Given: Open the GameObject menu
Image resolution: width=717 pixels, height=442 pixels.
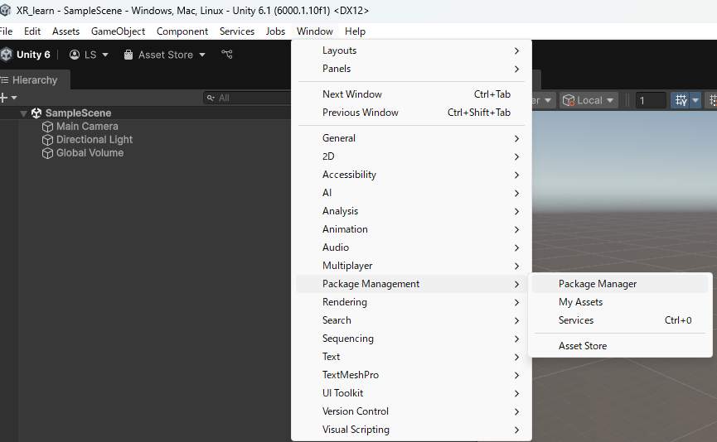Looking at the screenshot, I should coord(118,31).
